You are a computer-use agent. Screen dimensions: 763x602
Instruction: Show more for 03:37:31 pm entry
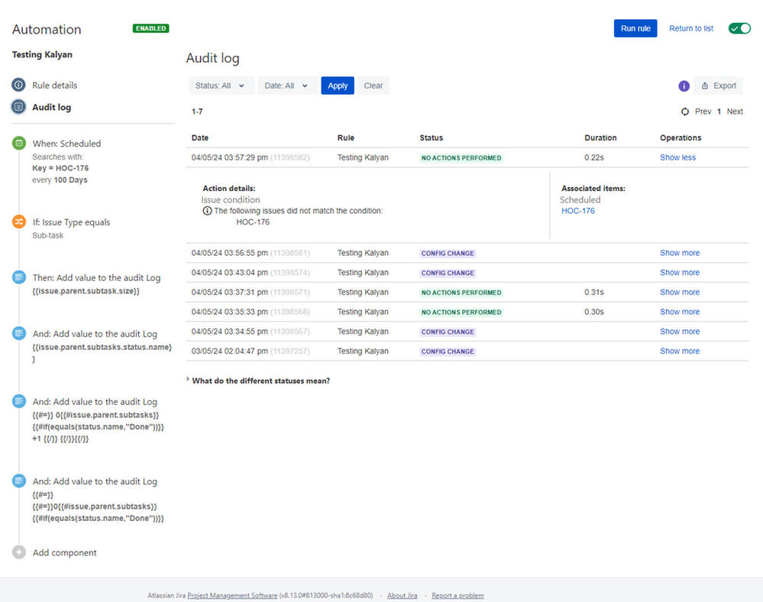(679, 292)
